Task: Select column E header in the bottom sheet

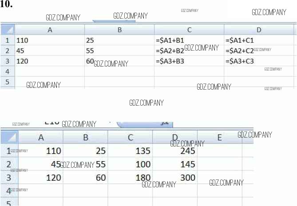Action: click(219, 137)
